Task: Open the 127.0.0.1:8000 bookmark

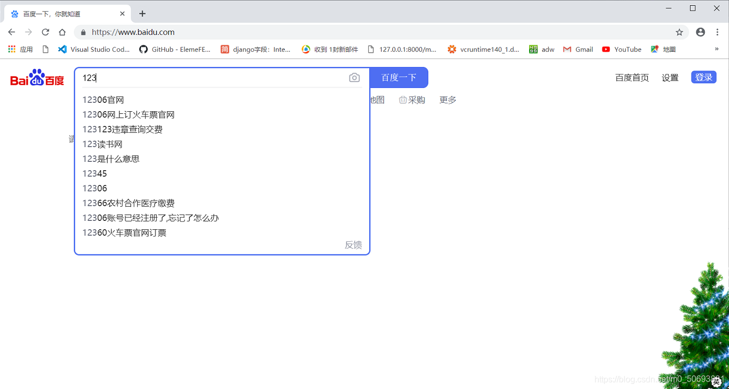Action: (402, 49)
